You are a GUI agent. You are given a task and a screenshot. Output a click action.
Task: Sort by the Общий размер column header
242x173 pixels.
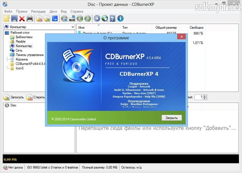pyautogui.click(x=165, y=28)
